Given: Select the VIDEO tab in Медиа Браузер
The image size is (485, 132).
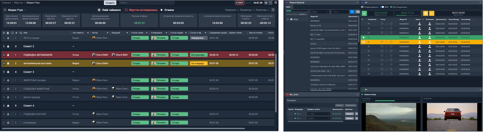Looking at the screenshot, I should click(x=288, y=7).
